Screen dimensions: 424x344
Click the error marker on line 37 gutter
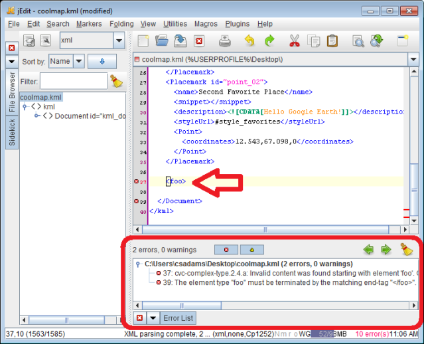pos(136,181)
